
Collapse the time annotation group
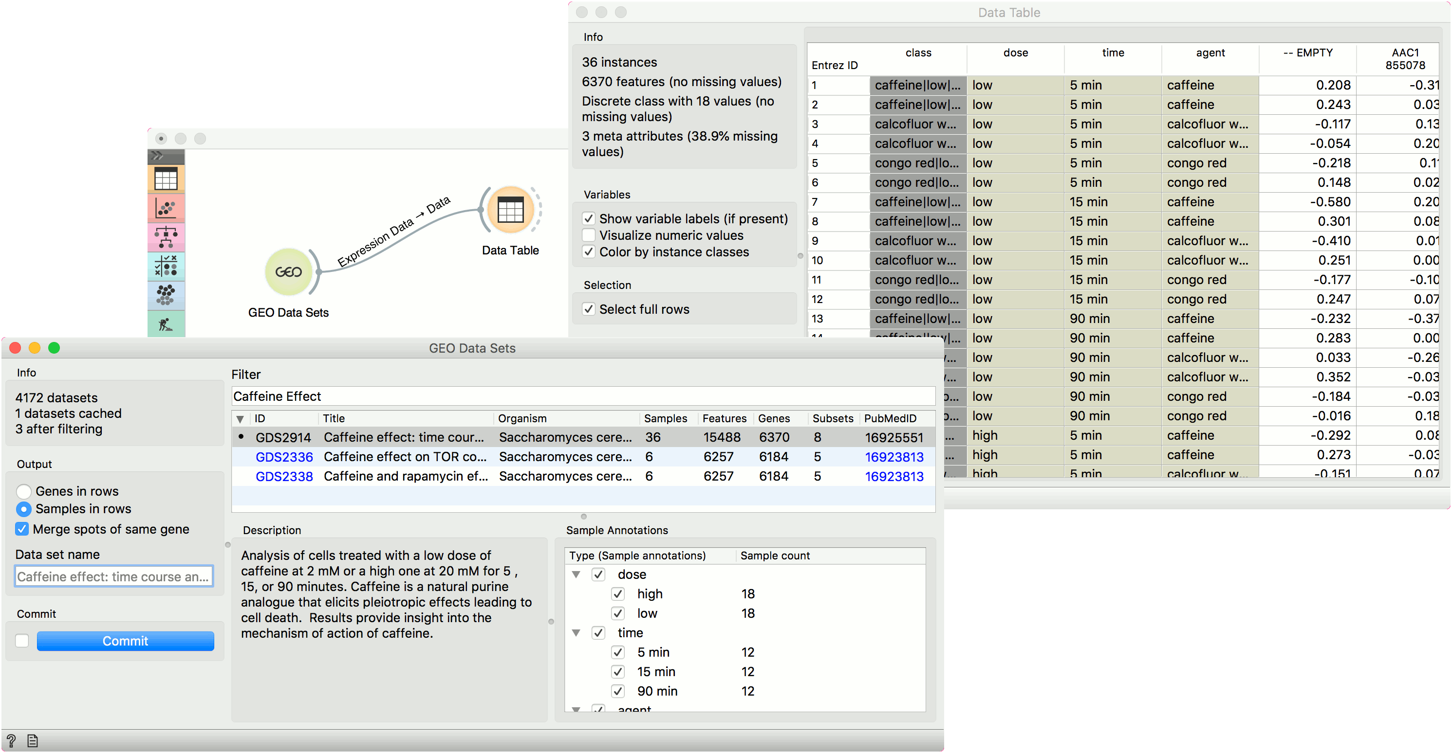coord(576,632)
